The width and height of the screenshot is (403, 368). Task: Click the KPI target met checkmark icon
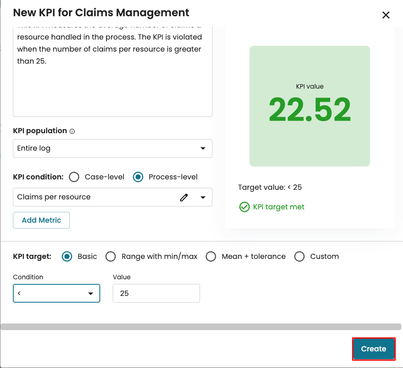coord(244,207)
